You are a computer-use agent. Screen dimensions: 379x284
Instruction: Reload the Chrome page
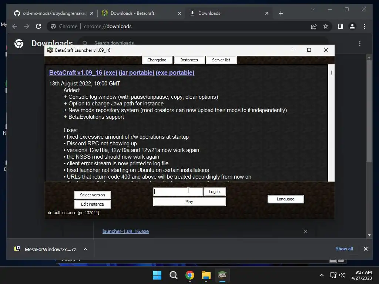(x=38, y=26)
